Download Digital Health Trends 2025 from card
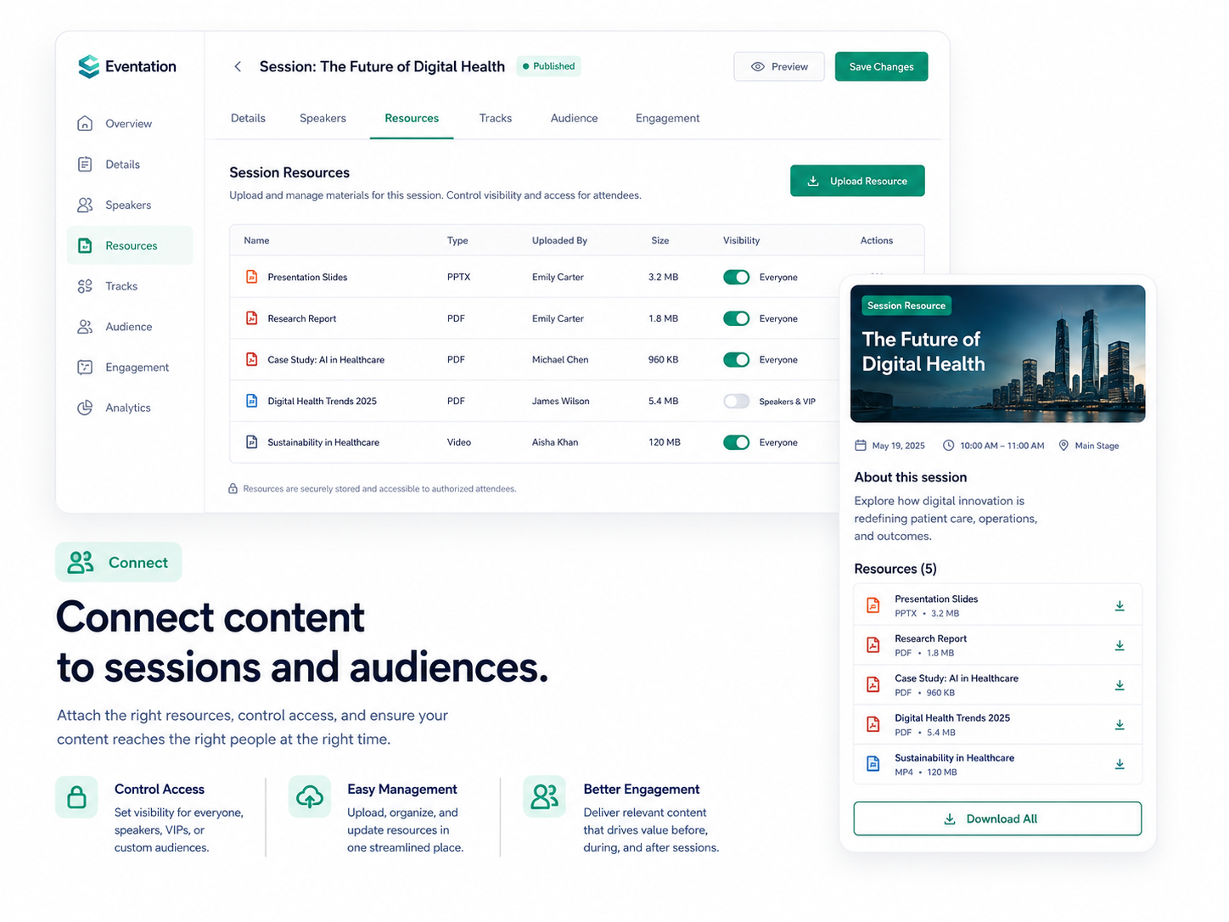1229x922 pixels. (1120, 725)
